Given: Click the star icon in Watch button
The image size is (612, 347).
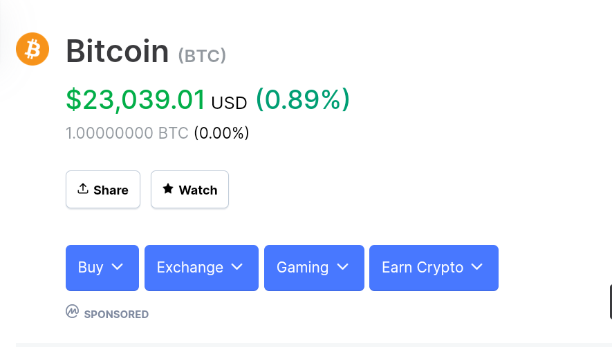Looking at the screenshot, I should (x=168, y=189).
